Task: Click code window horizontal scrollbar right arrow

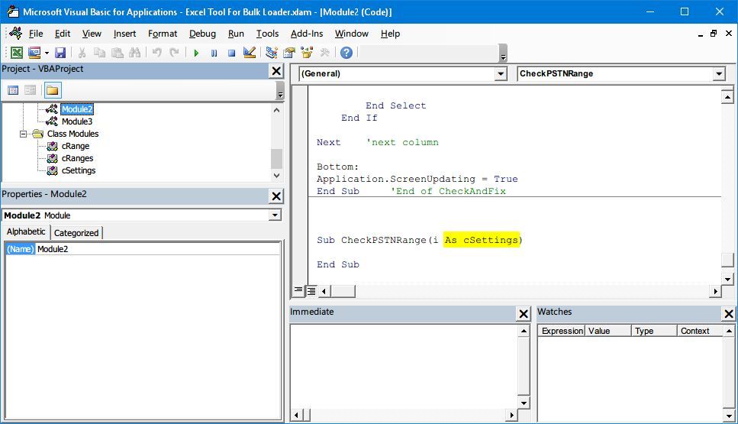Action: [x=715, y=291]
